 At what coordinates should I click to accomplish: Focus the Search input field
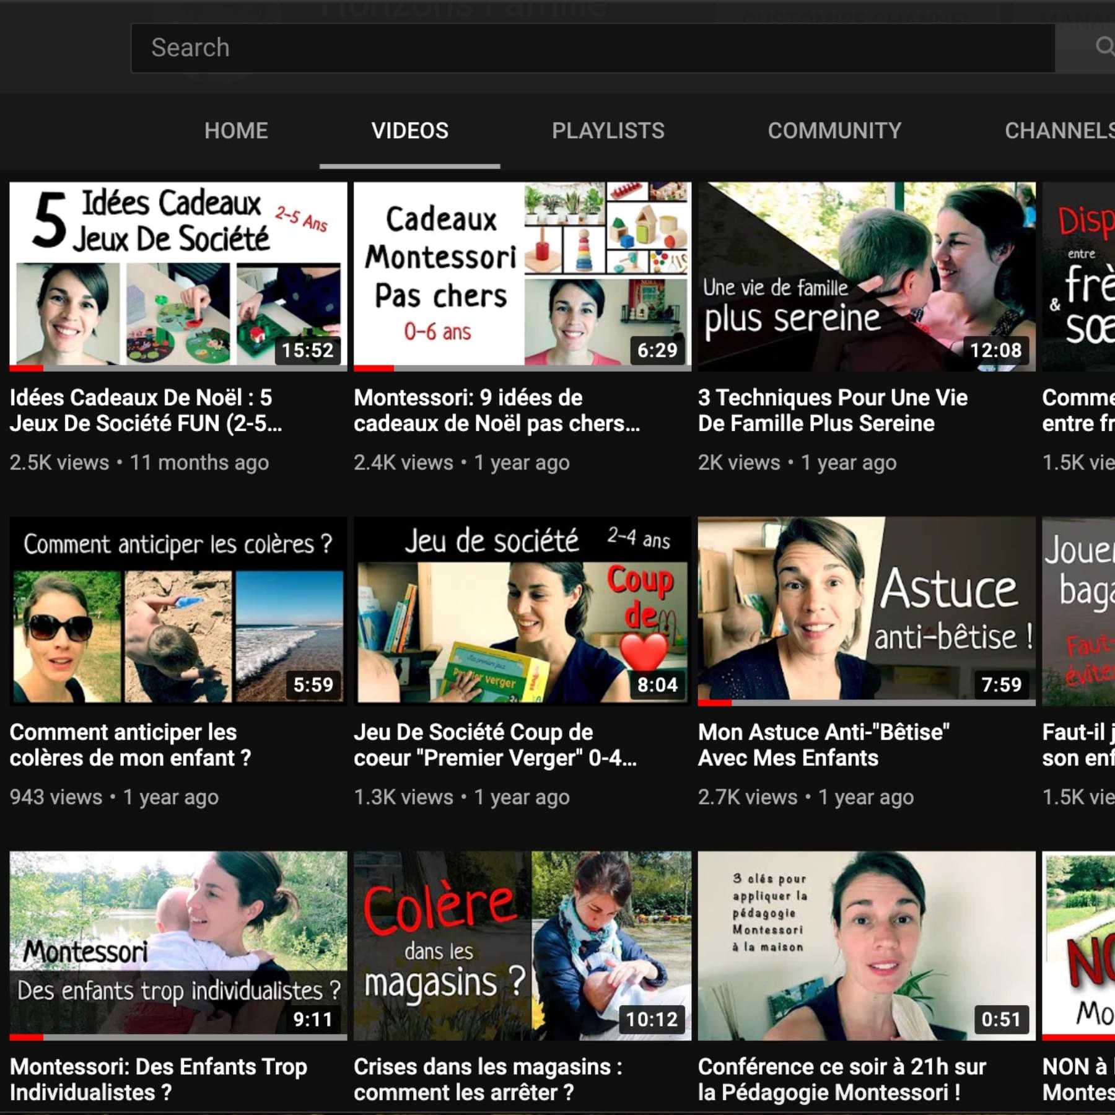593,48
